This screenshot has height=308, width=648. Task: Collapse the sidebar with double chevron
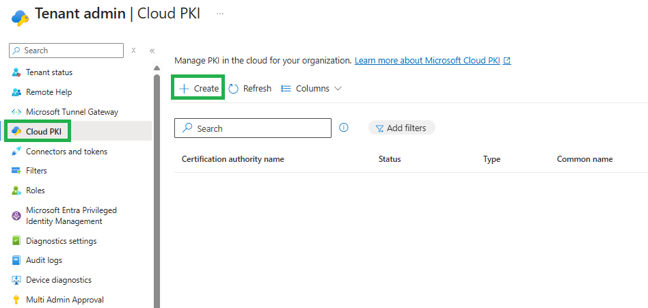(x=152, y=51)
